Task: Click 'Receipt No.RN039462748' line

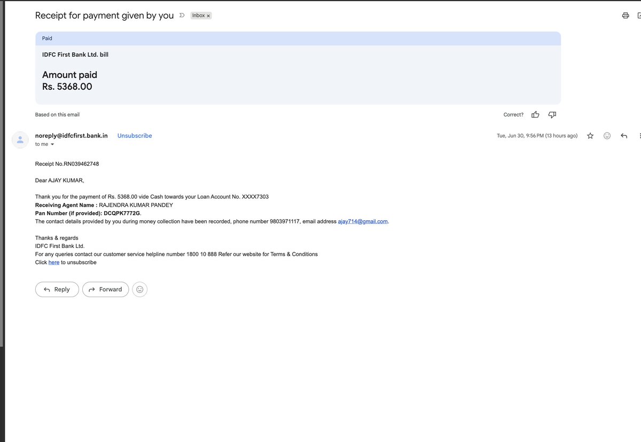Action: pos(67,164)
